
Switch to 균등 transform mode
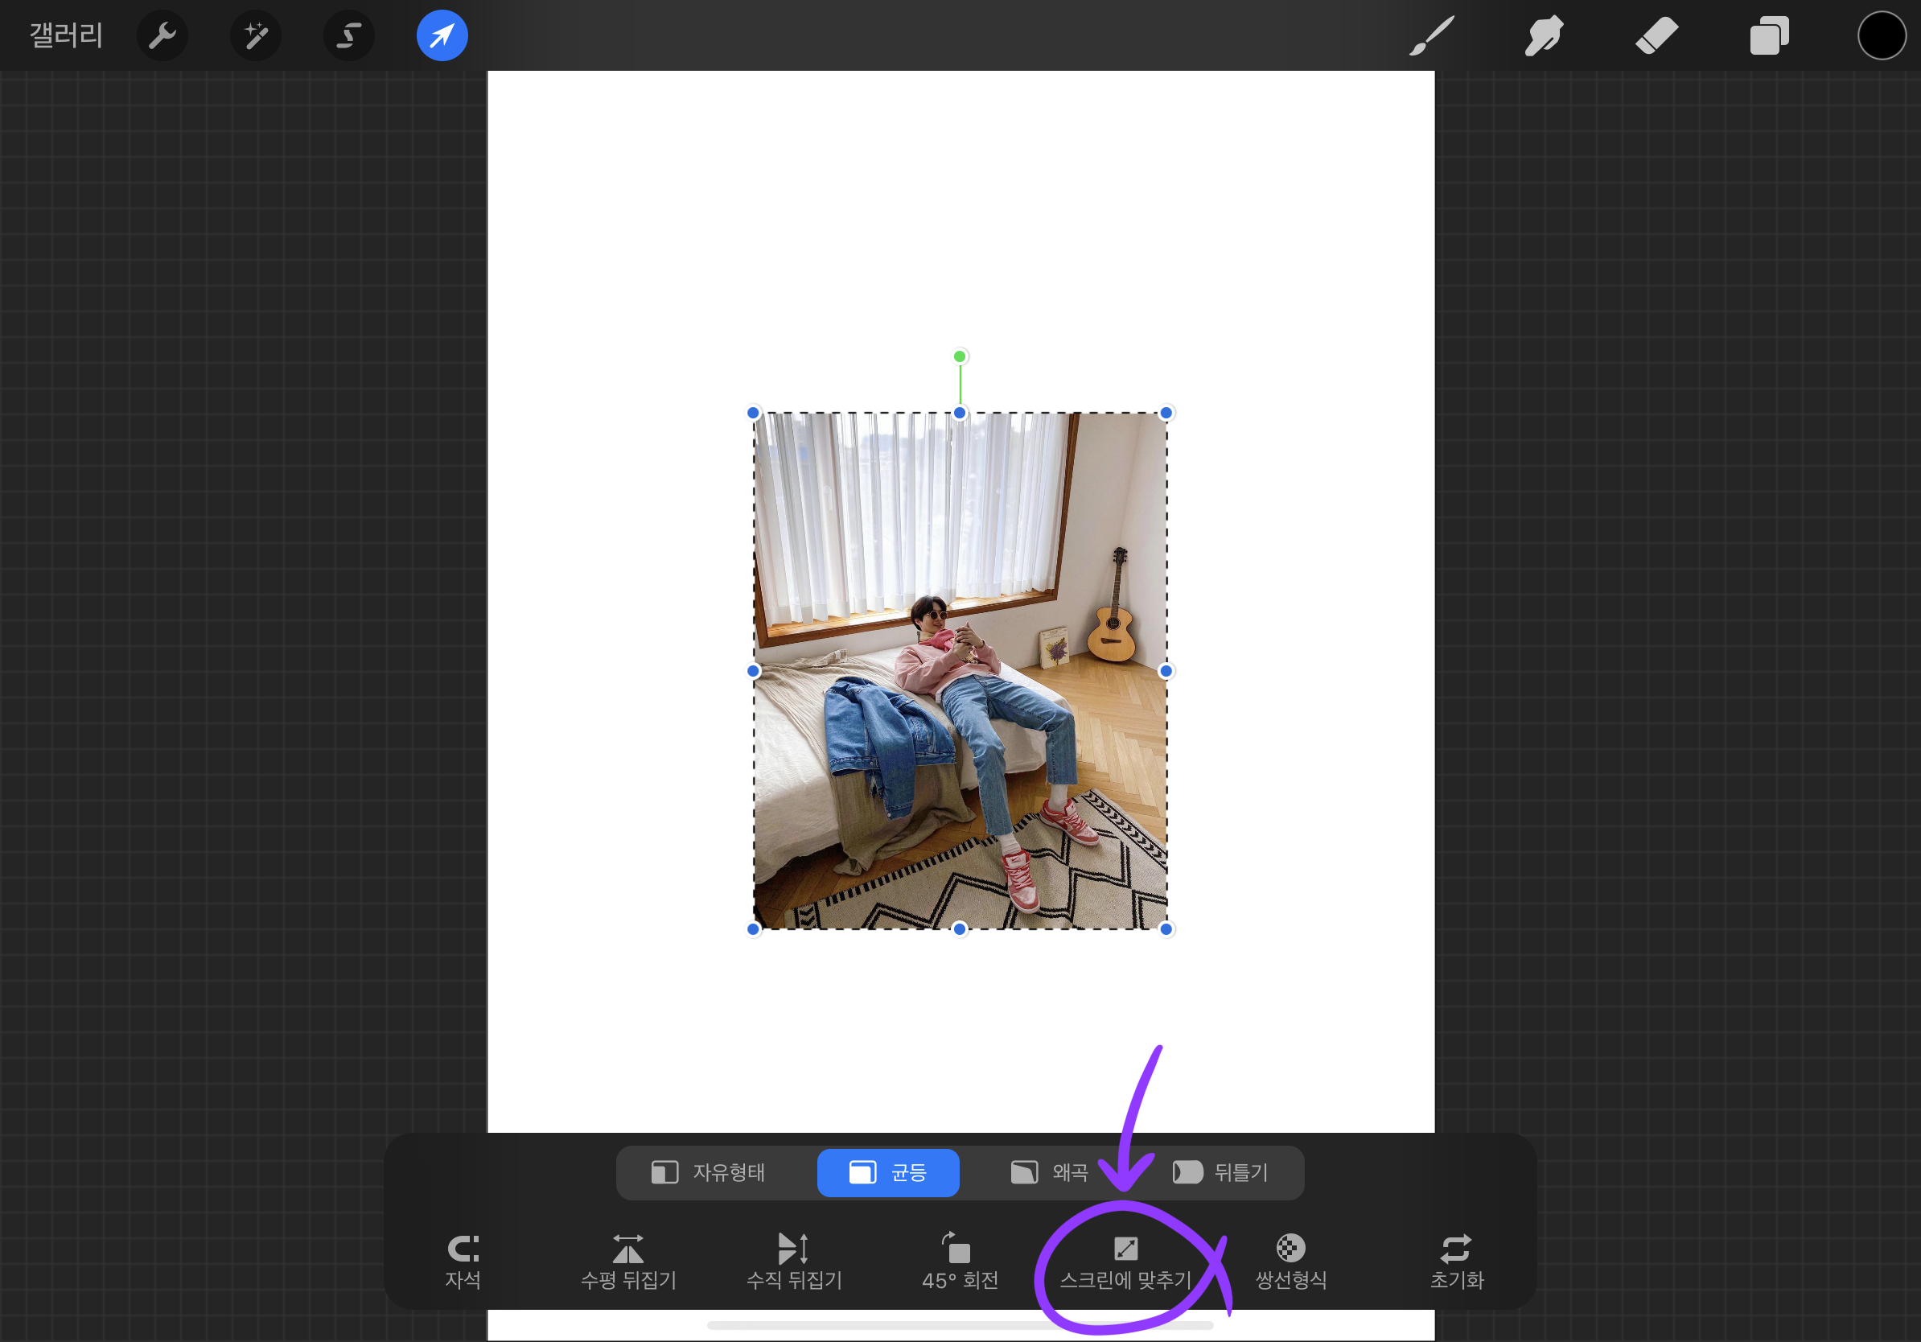click(888, 1172)
